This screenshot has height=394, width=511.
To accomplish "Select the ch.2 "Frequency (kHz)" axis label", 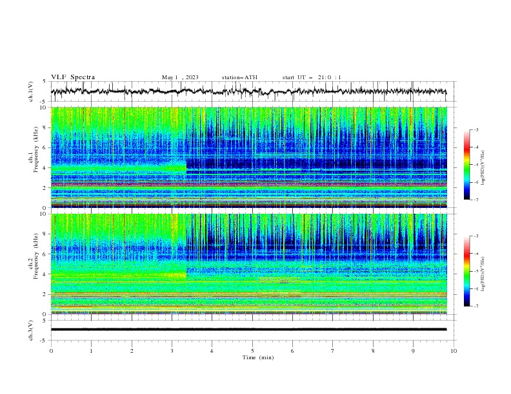I will point(36,256).
